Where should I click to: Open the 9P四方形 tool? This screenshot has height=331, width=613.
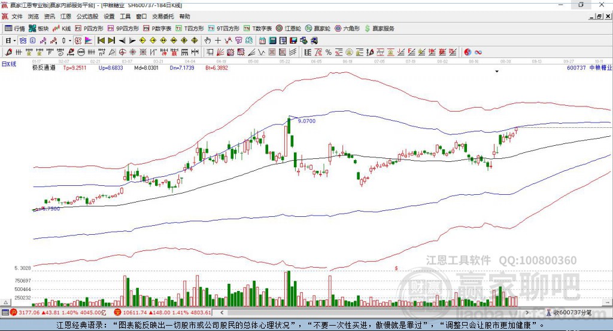[x=123, y=29]
